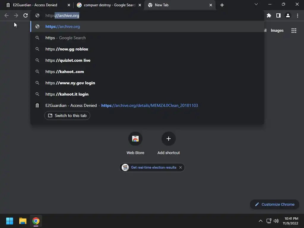The width and height of the screenshot is (304, 228).
Task: Pick the 'https //now.gg roblox' suggestion
Action: [147, 49]
